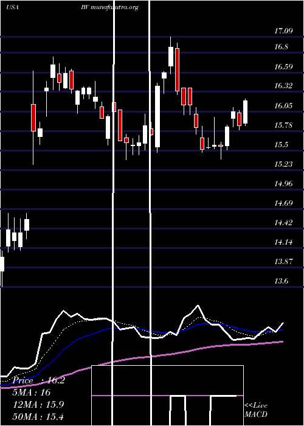The image size is (304, 426).
Task: Click the 14.42 price axis label
Action: click(283, 223)
